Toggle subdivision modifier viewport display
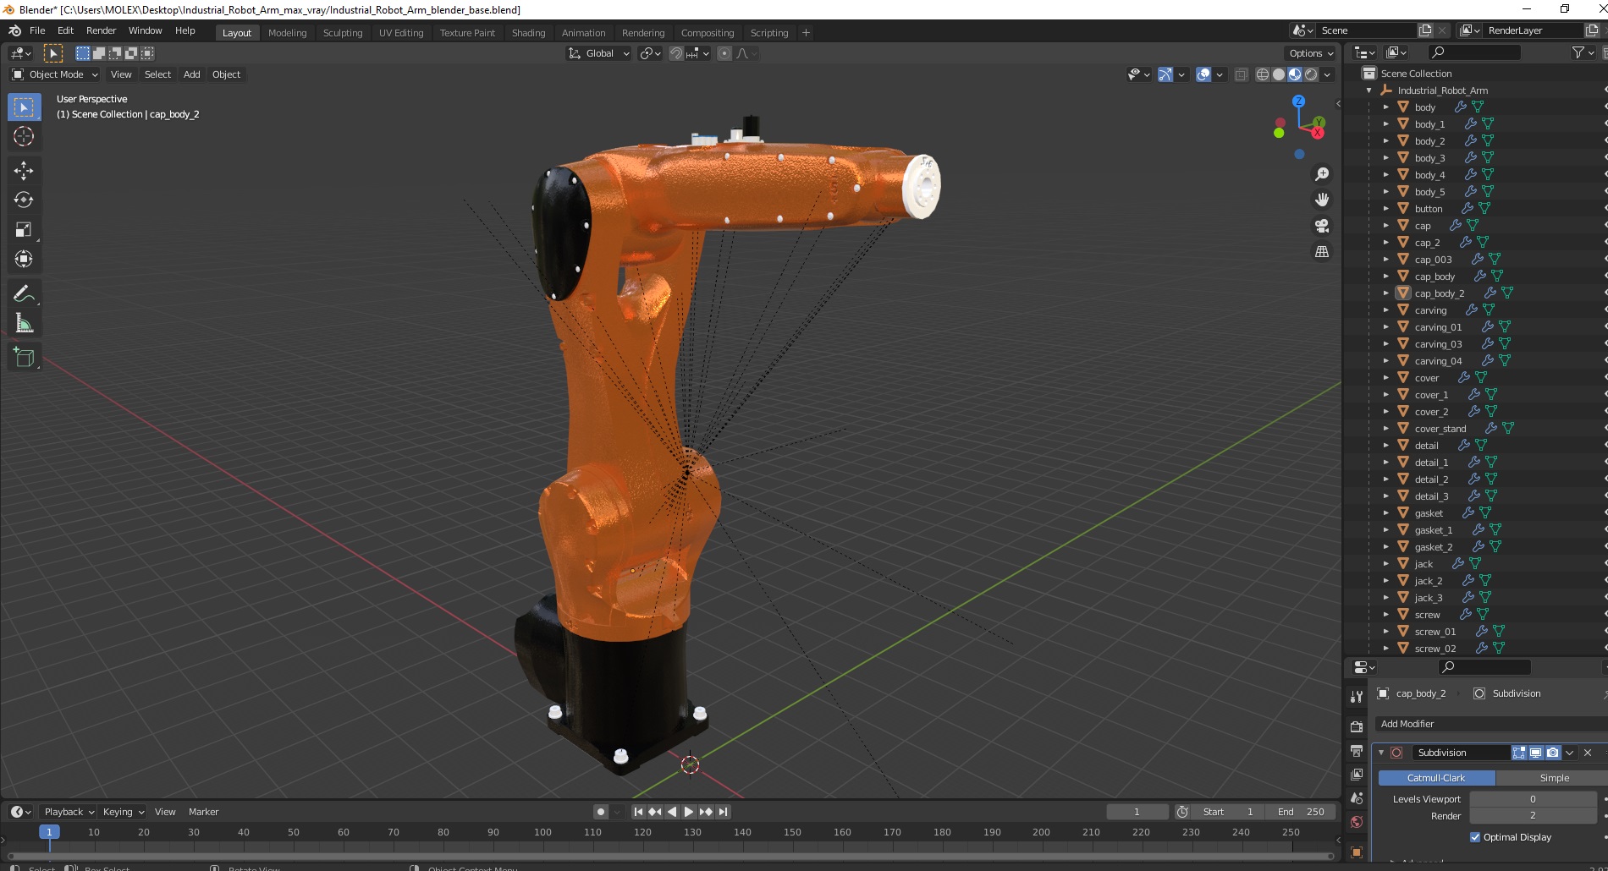1608x871 pixels. [1536, 753]
